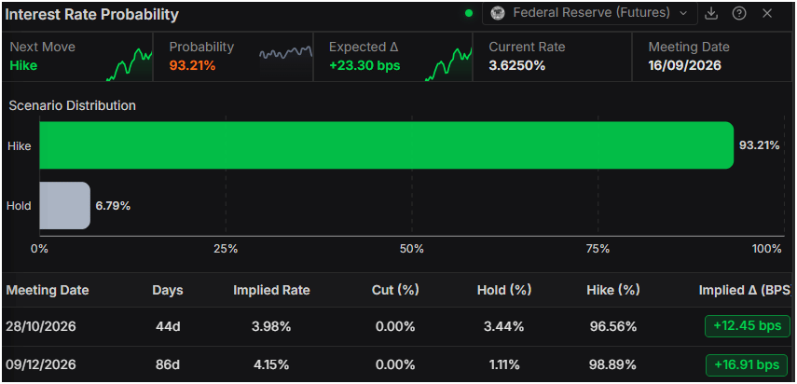Click the grey Hold bar
Image resolution: width=797 pixels, height=384 pixels.
(65, 205)
